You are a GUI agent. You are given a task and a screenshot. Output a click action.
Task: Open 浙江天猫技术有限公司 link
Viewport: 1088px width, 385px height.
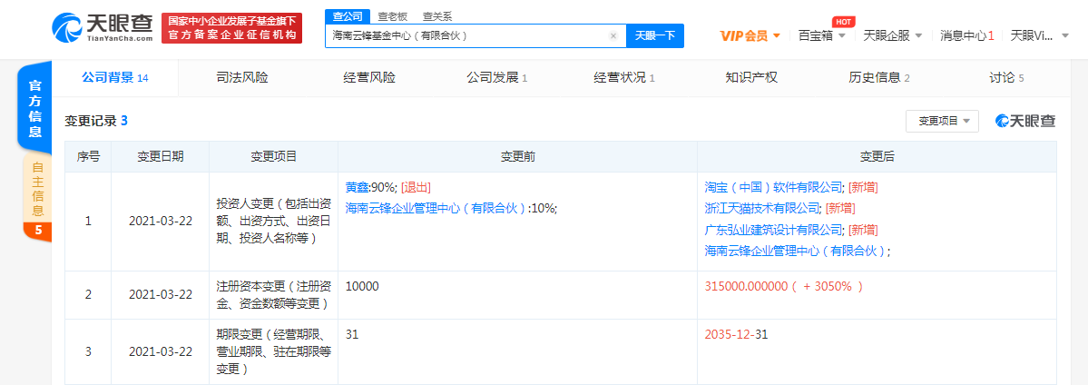click(762, 208)
